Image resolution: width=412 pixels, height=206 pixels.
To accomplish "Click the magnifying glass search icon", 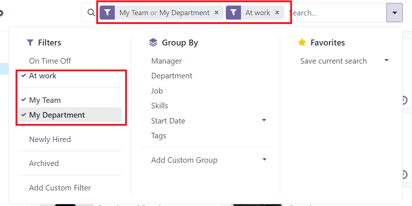I will (91, 13).
